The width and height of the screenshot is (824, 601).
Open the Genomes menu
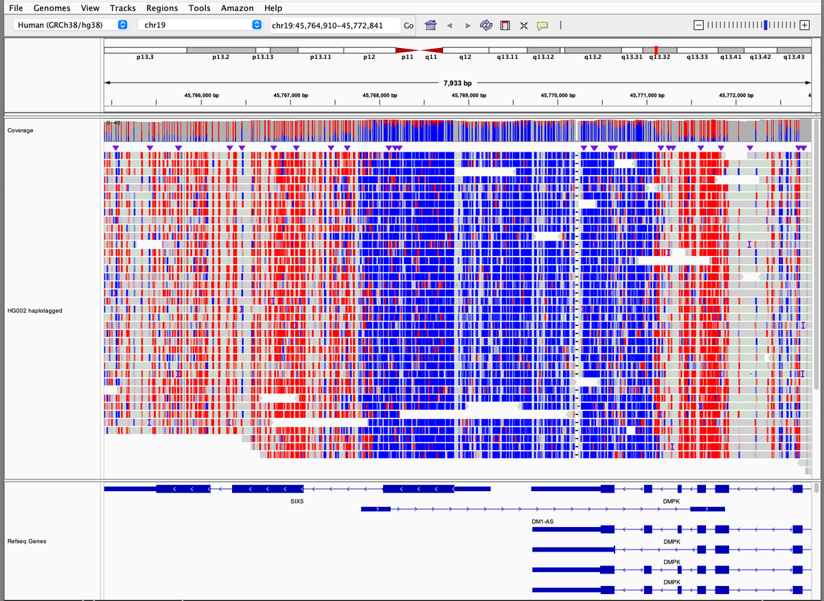point(51,8)
